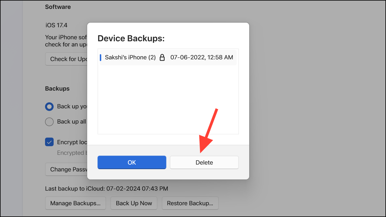Click the blue selection bar beside Sakshi's iPhone

pos(100,57)
